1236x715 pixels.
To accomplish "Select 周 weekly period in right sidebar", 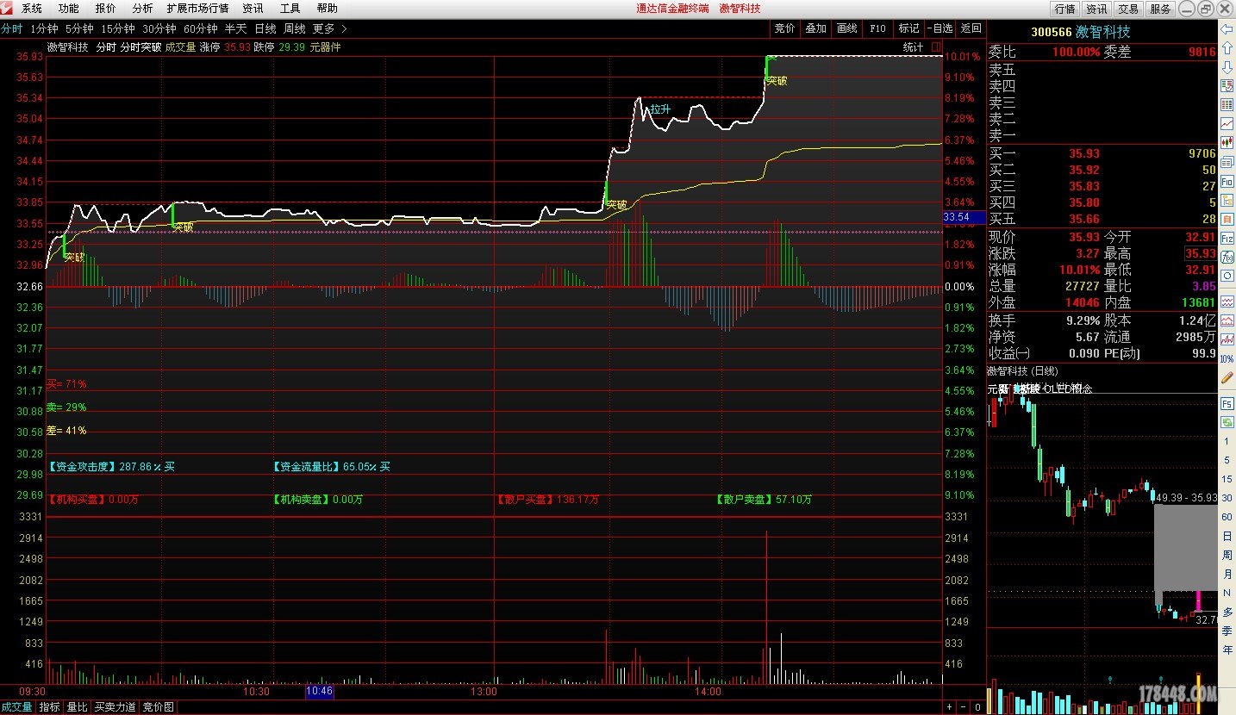I will point(1226,554).
